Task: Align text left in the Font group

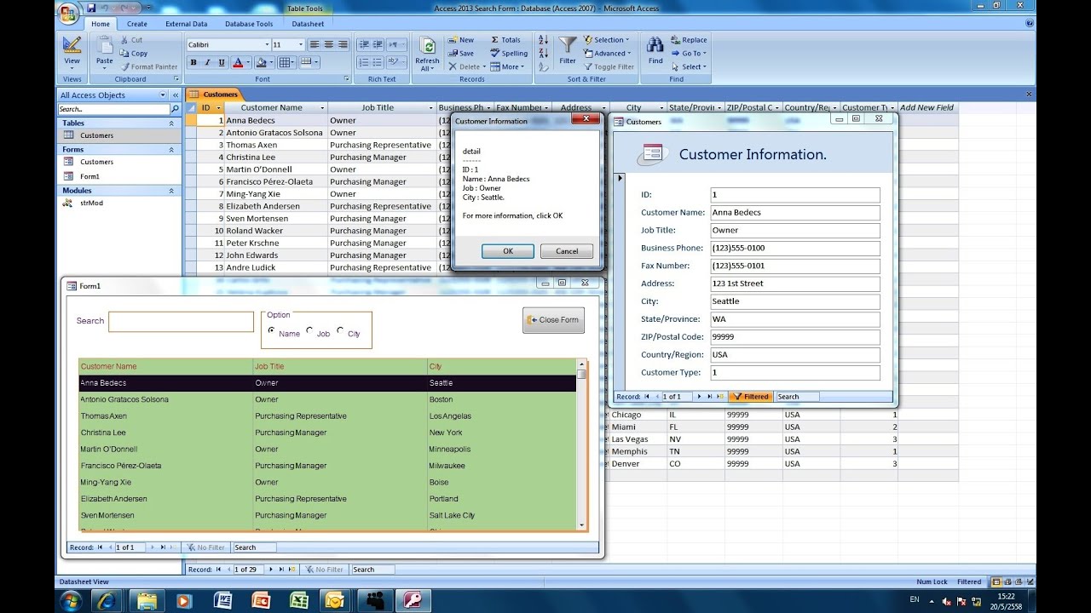Action: [x=315, y=44]
